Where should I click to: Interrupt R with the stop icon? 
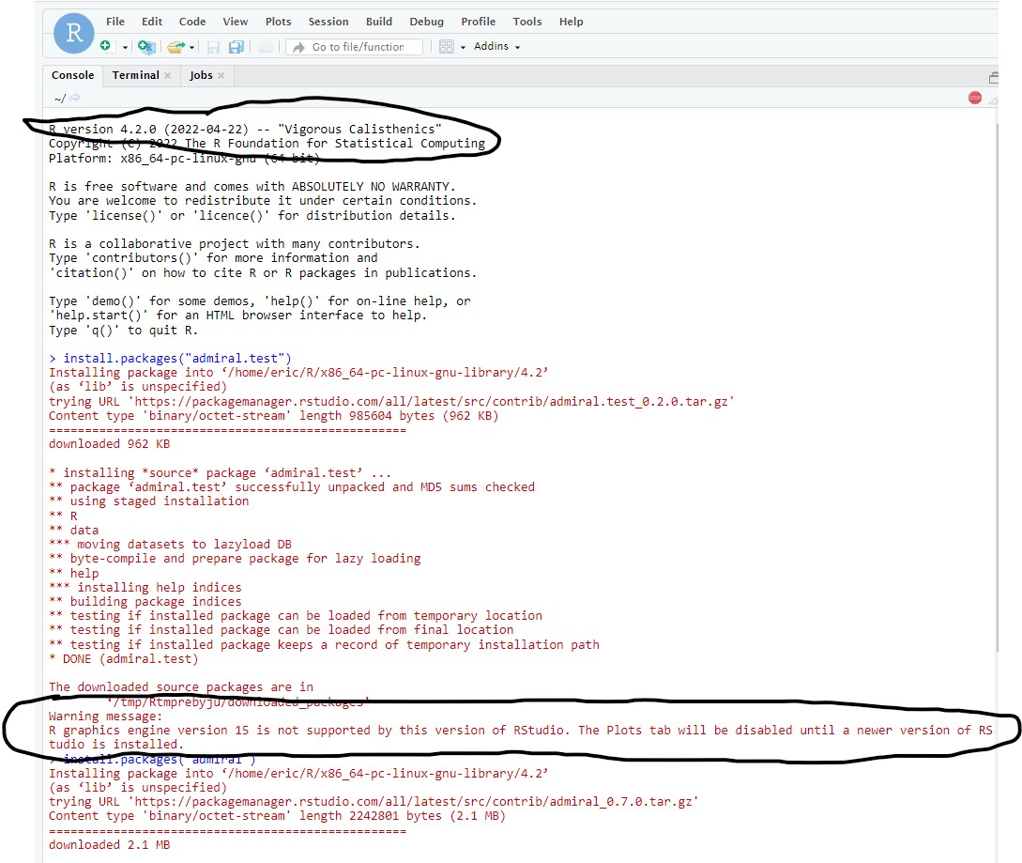tap(974, 97)
